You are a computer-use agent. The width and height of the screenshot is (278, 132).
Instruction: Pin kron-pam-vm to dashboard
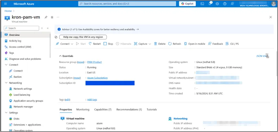click(46, 17)
